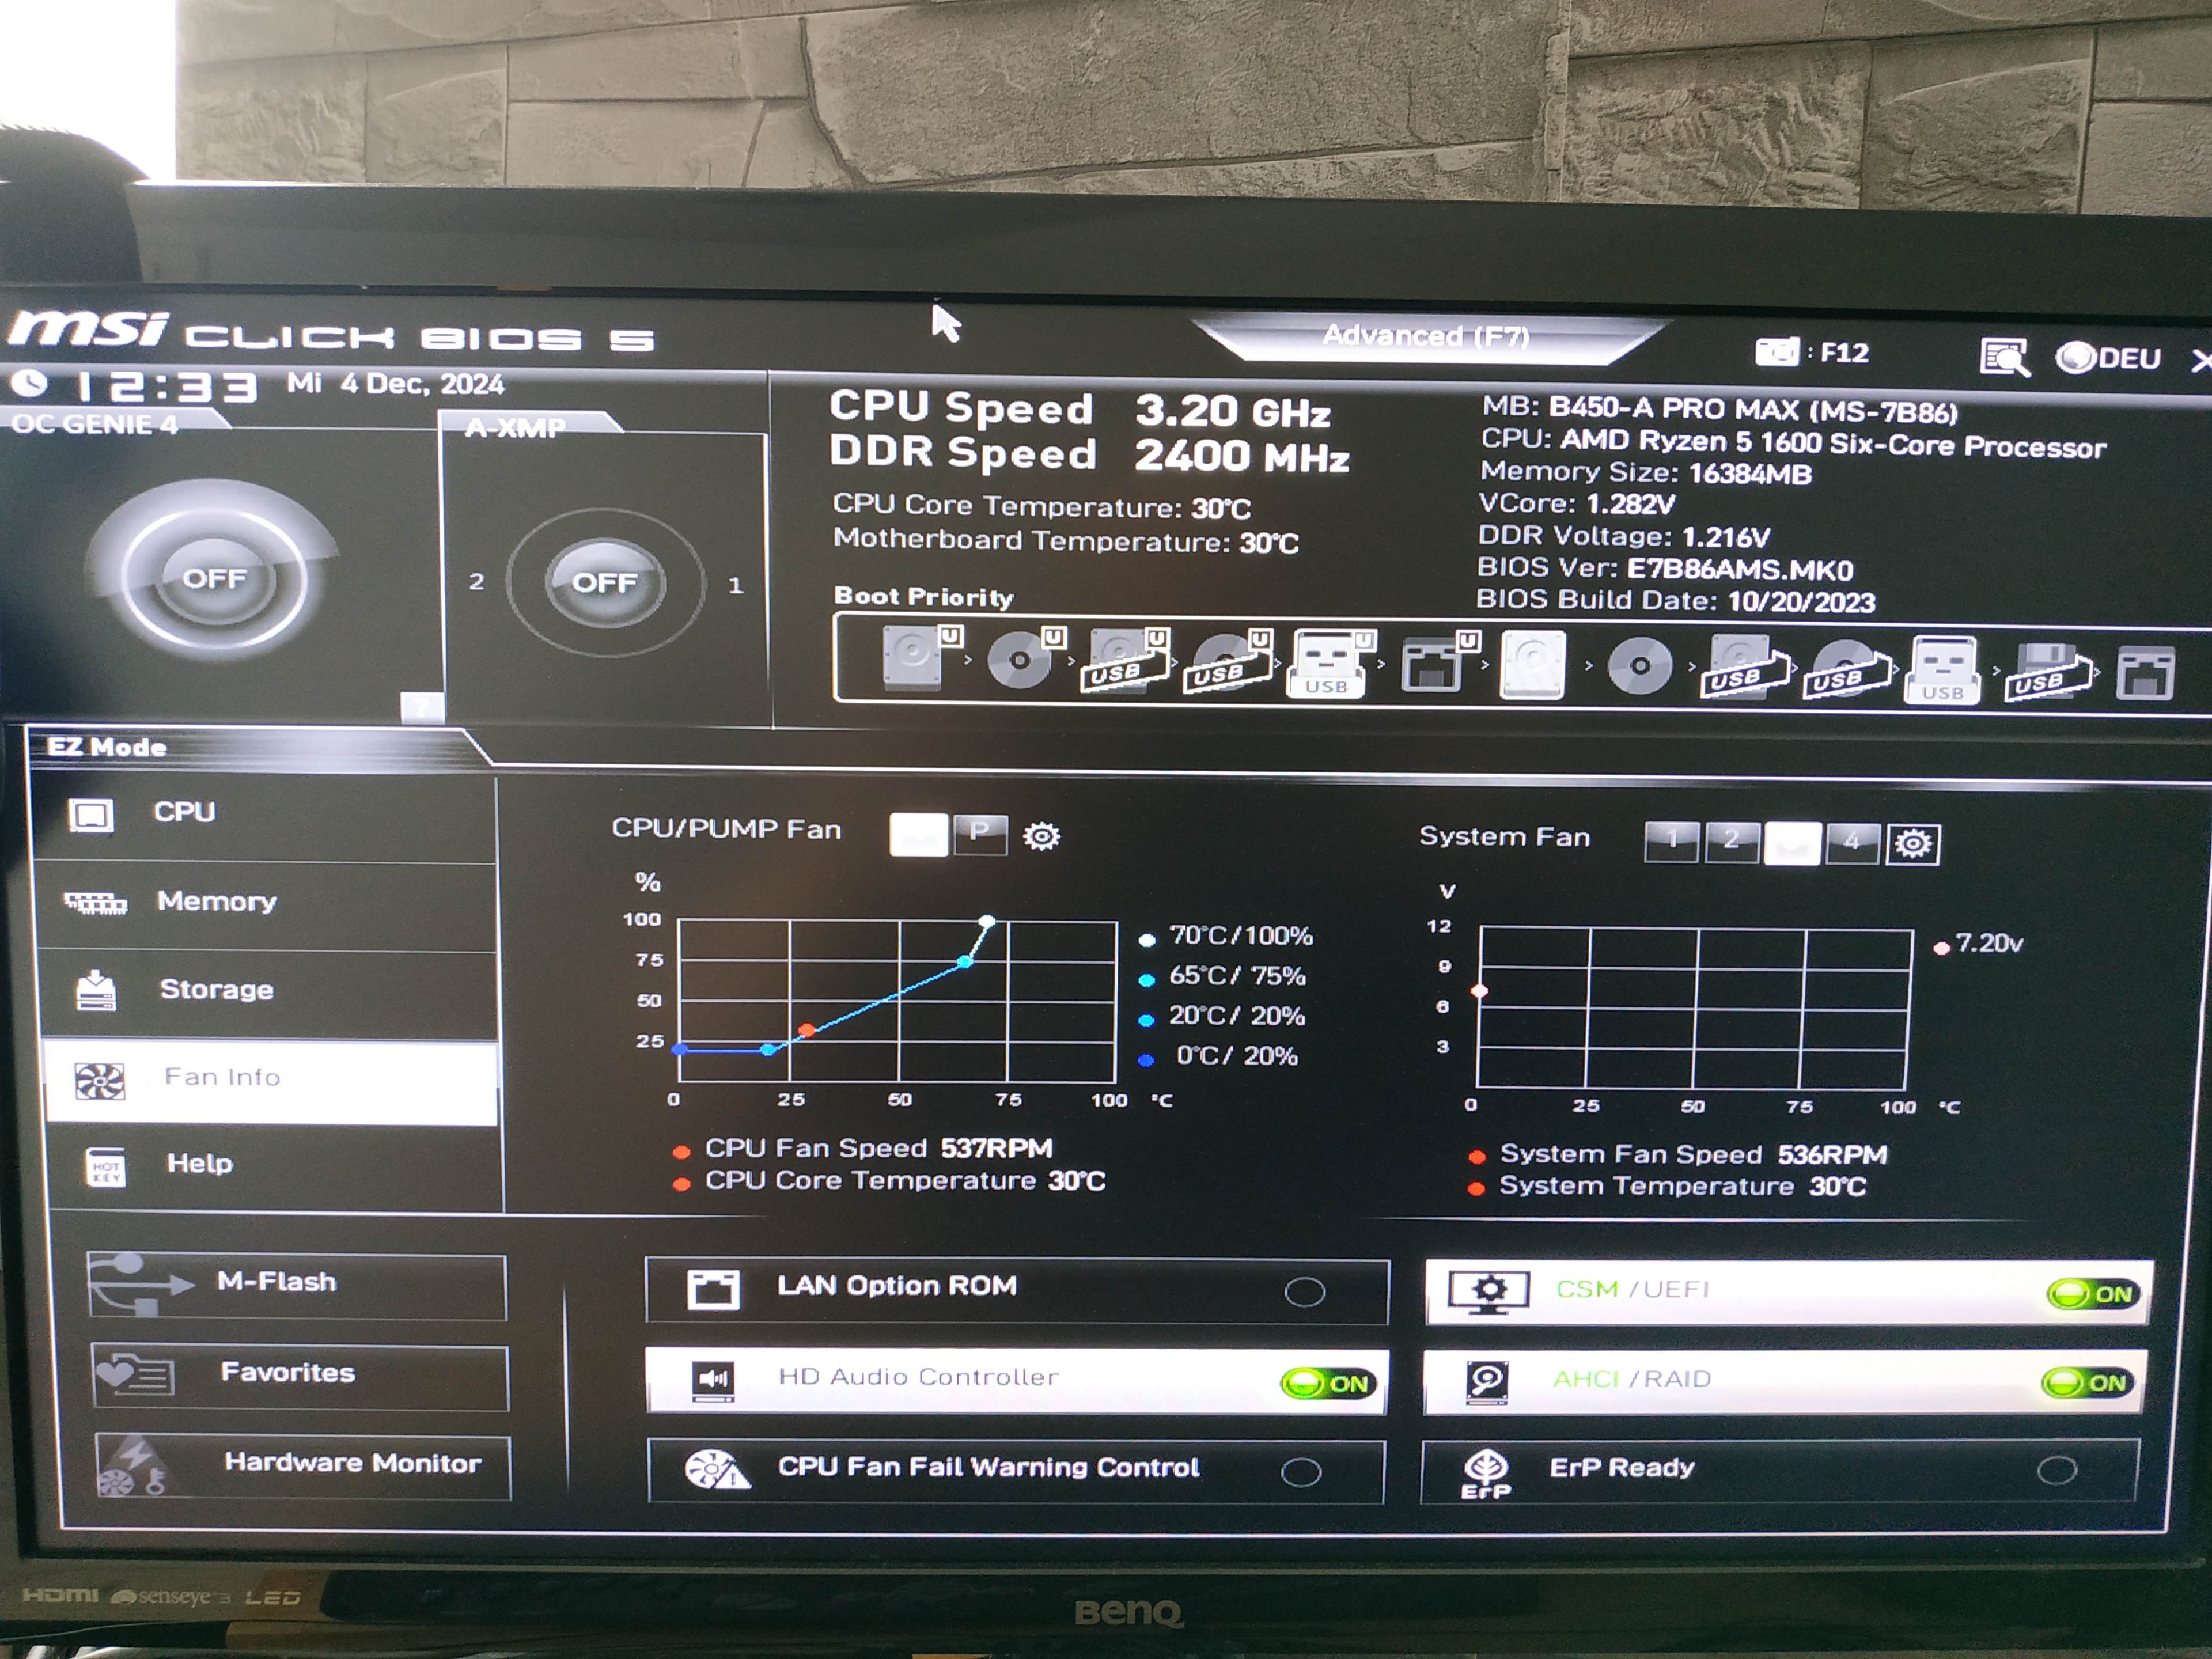The image size is (2212, 1659).
Task: Open the Storage section in sidebar
Action: (x=216, y=990)
